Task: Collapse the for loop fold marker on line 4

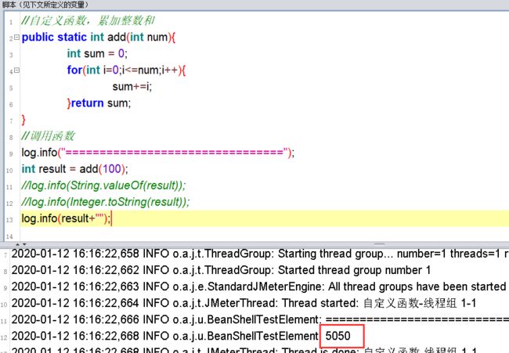Action: [16, 70]
